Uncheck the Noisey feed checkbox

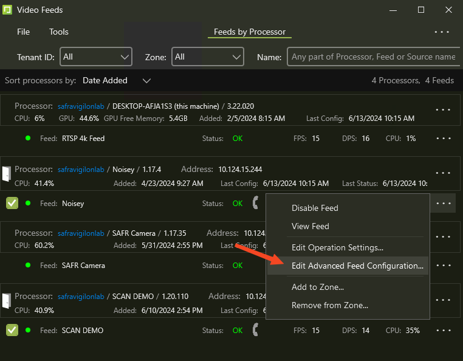tap(12, 203)
